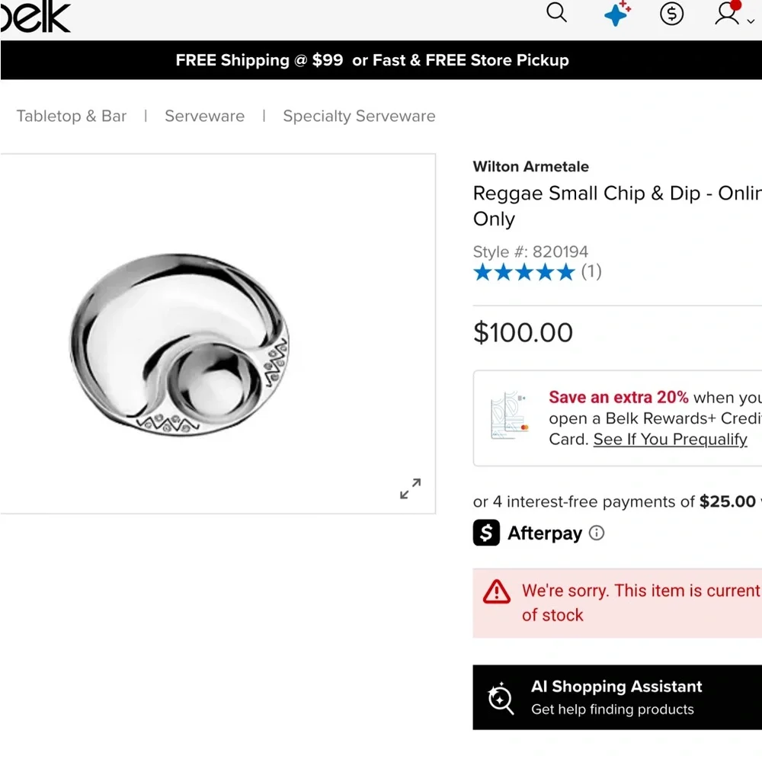Open Specialty Serveware breadcrumb
Viewport: 762px width, 762px height.
pyautogui.click(x=359, y=116)
